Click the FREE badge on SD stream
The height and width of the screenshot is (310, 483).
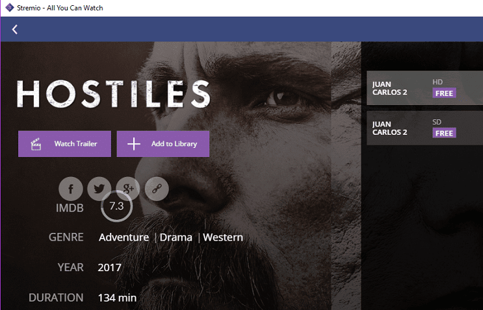(x=444, y=133)
